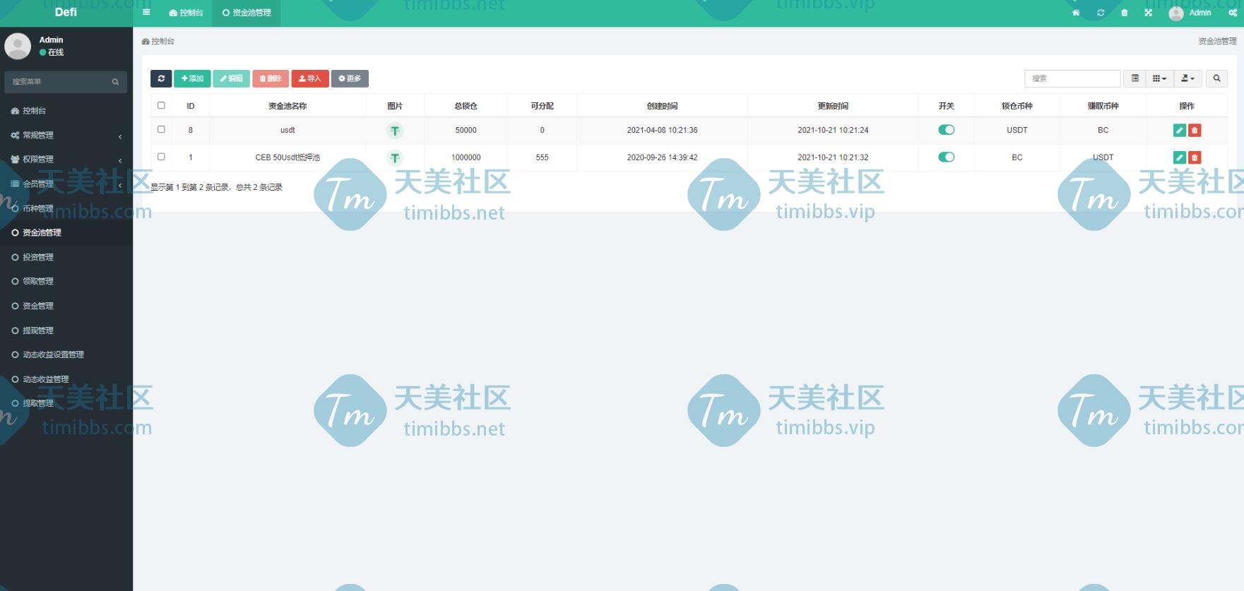1244x591 pixels.
Task: Open 领取管理 in the sidebar
Action: [x=66, y=281]
